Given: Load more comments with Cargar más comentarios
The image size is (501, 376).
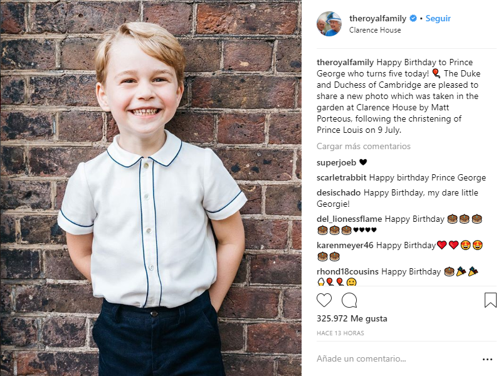Looking at the screenshot, I should (364, 146).
